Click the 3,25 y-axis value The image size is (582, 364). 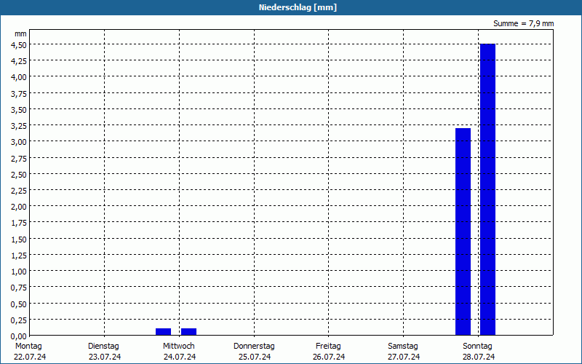click(x=19, y=126)
